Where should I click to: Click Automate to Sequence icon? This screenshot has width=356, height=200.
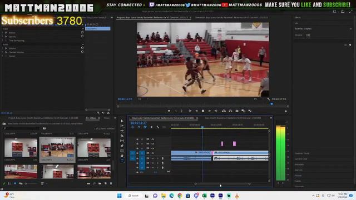pos(88,183)
